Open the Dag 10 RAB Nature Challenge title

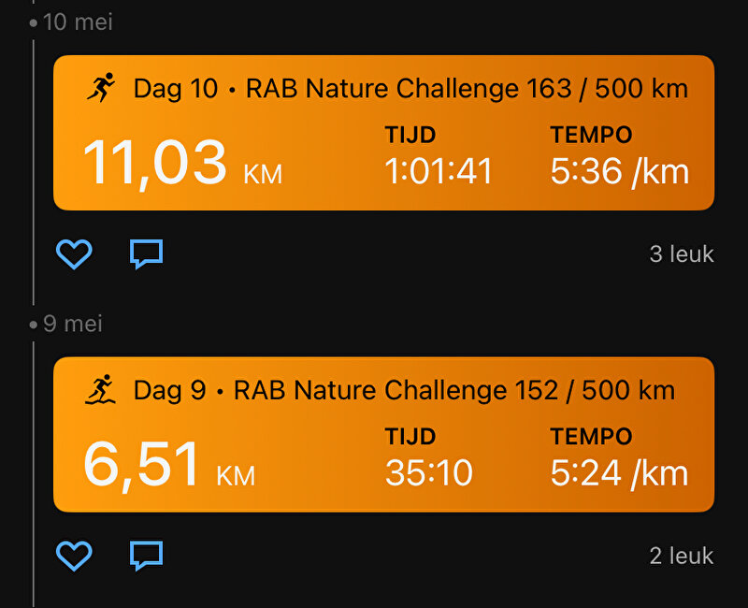coord(410,89)
